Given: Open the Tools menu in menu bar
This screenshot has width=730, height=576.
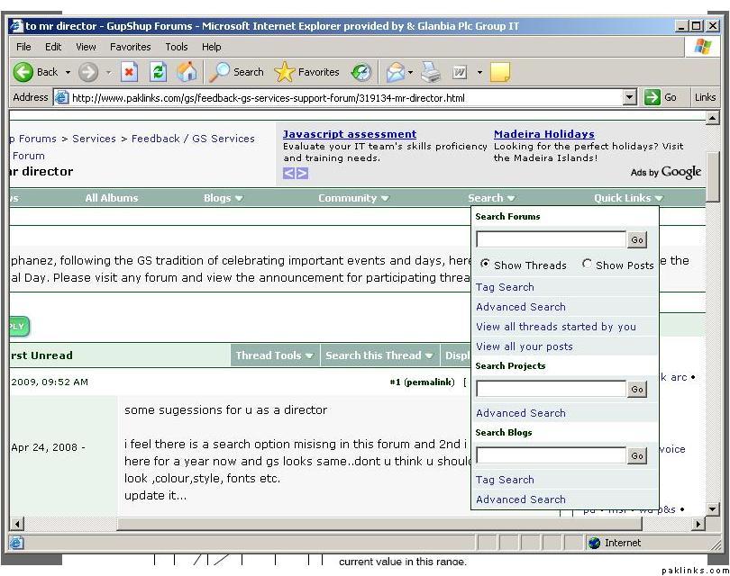Looking at the screenshot, I should click(177, 47).
